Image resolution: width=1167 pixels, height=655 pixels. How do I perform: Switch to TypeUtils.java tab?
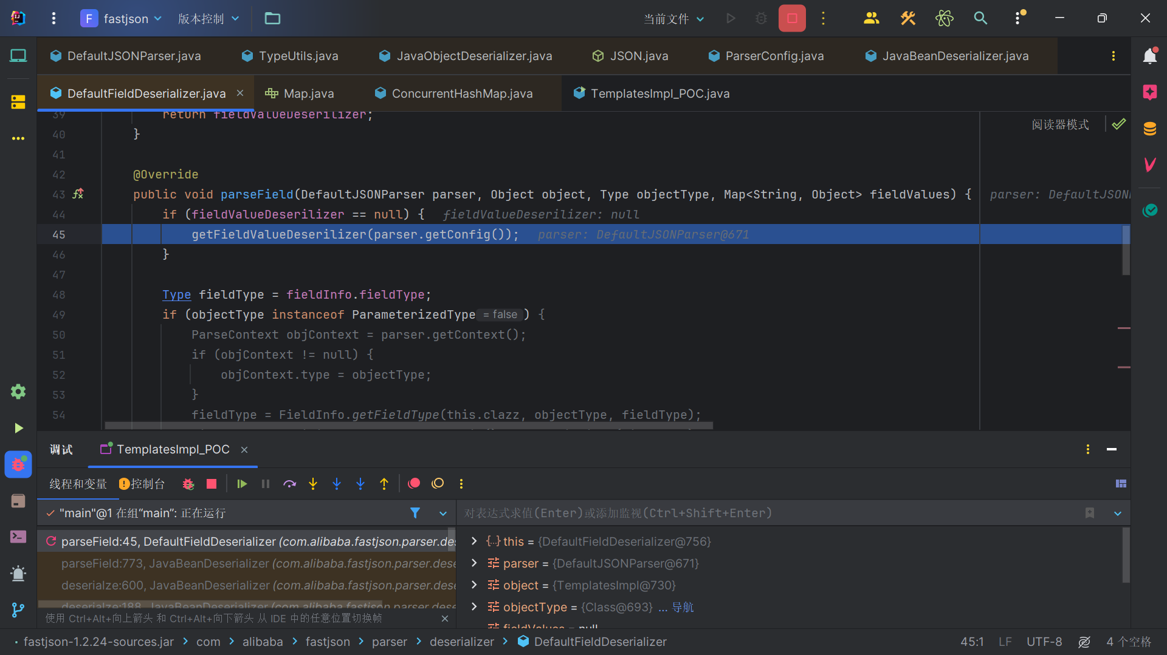tap(289, 56)
